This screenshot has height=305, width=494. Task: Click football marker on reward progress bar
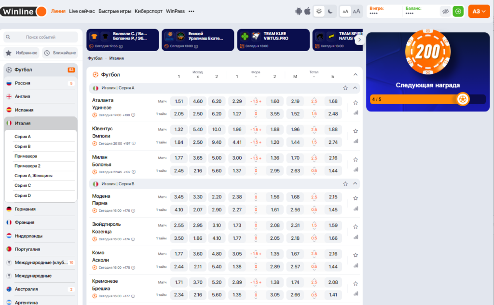point(463,99)
